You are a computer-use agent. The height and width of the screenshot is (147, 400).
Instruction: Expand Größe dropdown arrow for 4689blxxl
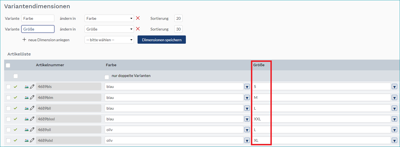[395, 119]
